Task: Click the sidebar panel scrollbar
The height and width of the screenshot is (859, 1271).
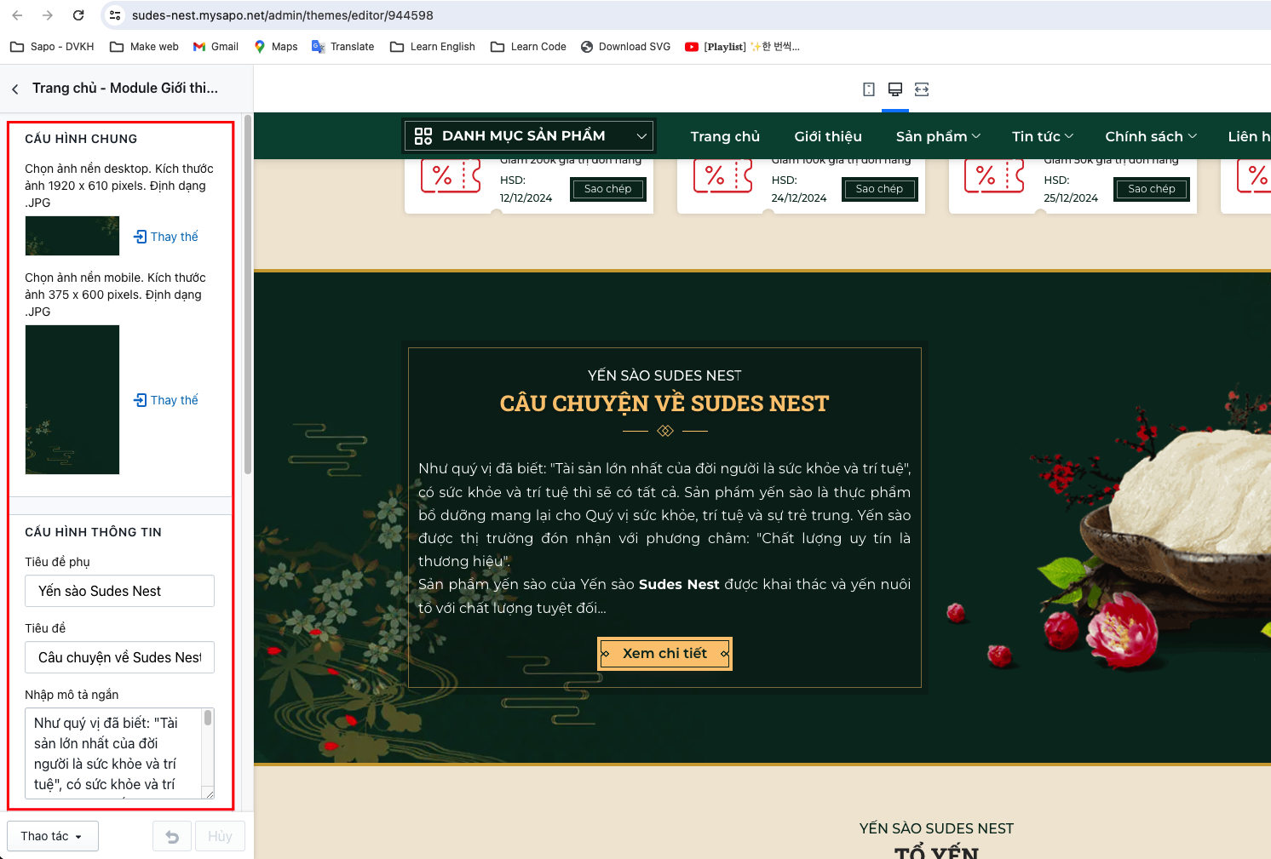Action: coord(248,294)
